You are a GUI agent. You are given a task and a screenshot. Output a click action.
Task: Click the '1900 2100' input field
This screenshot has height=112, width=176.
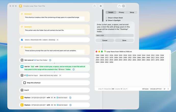115,35
